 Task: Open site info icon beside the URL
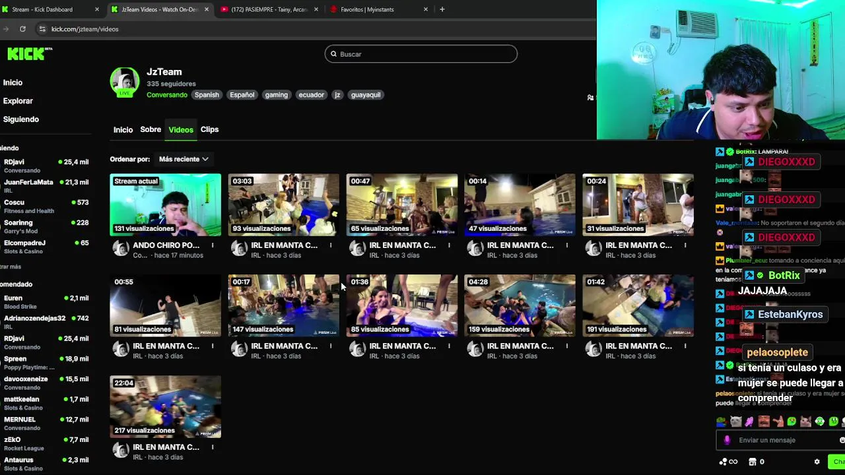tap(42, 29)
